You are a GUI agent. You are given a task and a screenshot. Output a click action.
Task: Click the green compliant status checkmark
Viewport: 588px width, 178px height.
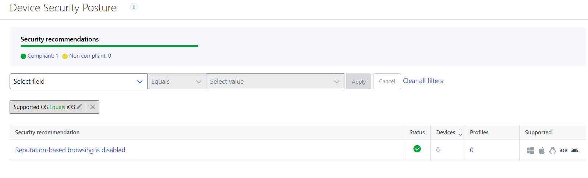point(417,149)
